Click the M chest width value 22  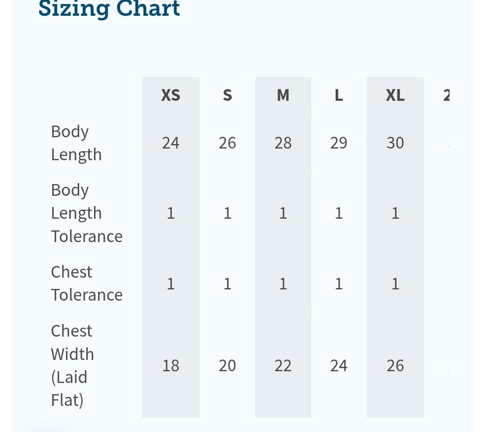tap(283, 366)
